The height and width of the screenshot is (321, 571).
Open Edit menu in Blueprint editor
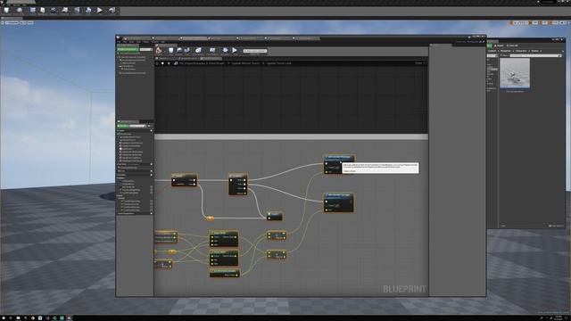125,42
